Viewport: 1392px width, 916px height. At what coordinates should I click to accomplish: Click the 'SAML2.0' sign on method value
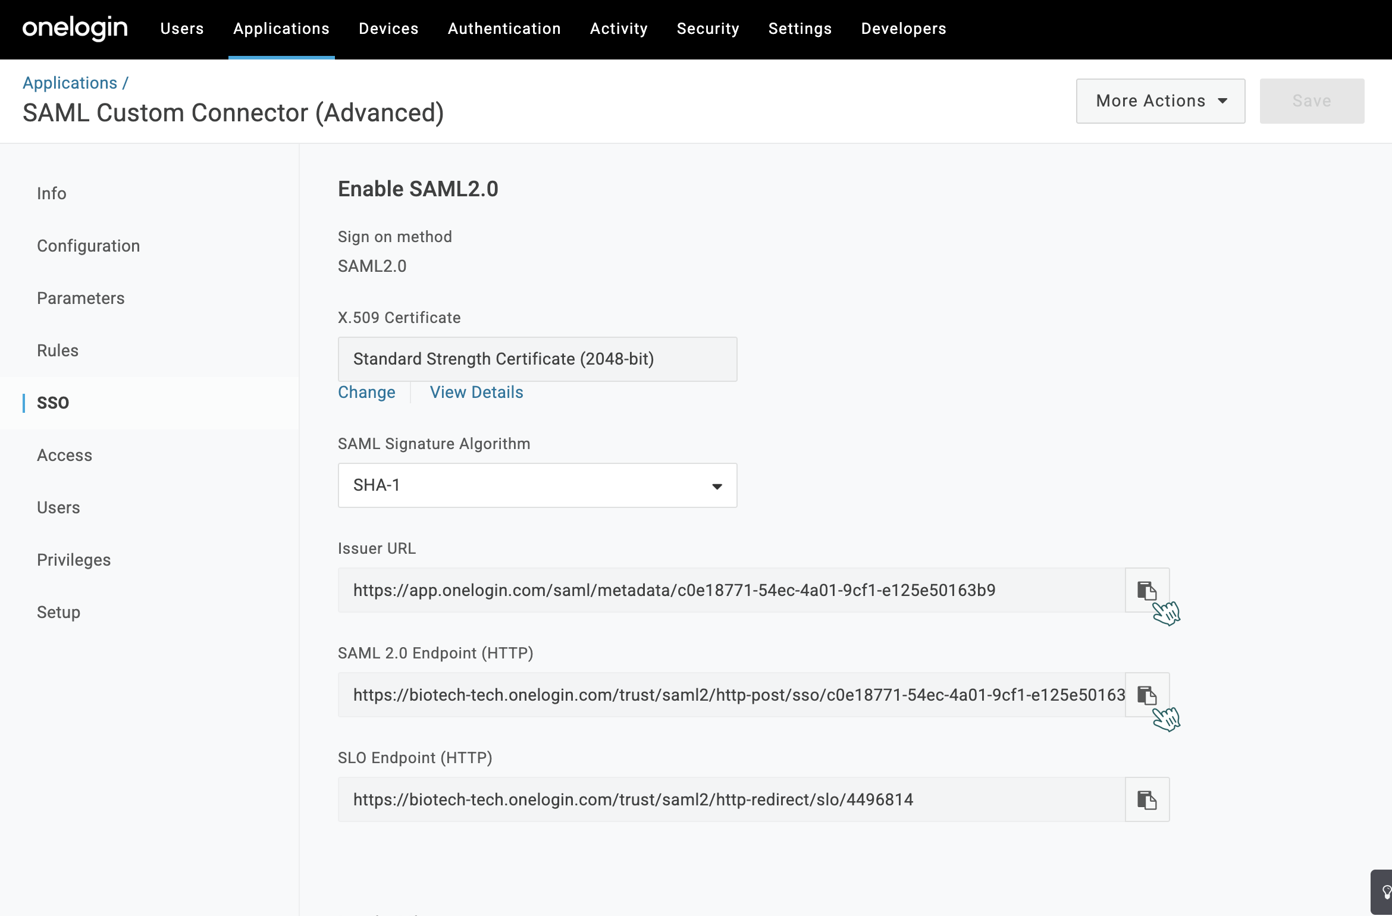coord(372,266)
